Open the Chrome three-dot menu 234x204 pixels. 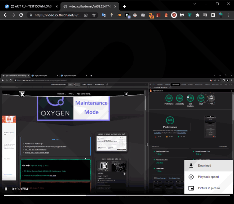[x=229, y=15]
